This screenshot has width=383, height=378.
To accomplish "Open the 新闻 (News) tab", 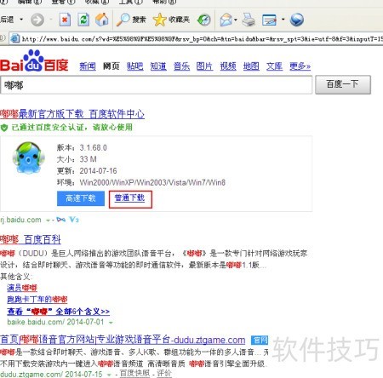I will pyautogui.click(x=88, y=66).
